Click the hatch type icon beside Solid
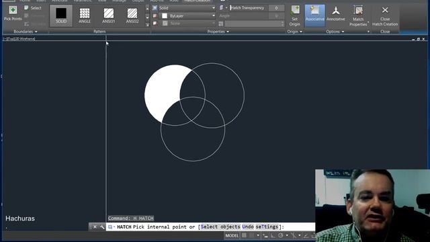Screen dimensions: 430x242 tap(155, 8)
